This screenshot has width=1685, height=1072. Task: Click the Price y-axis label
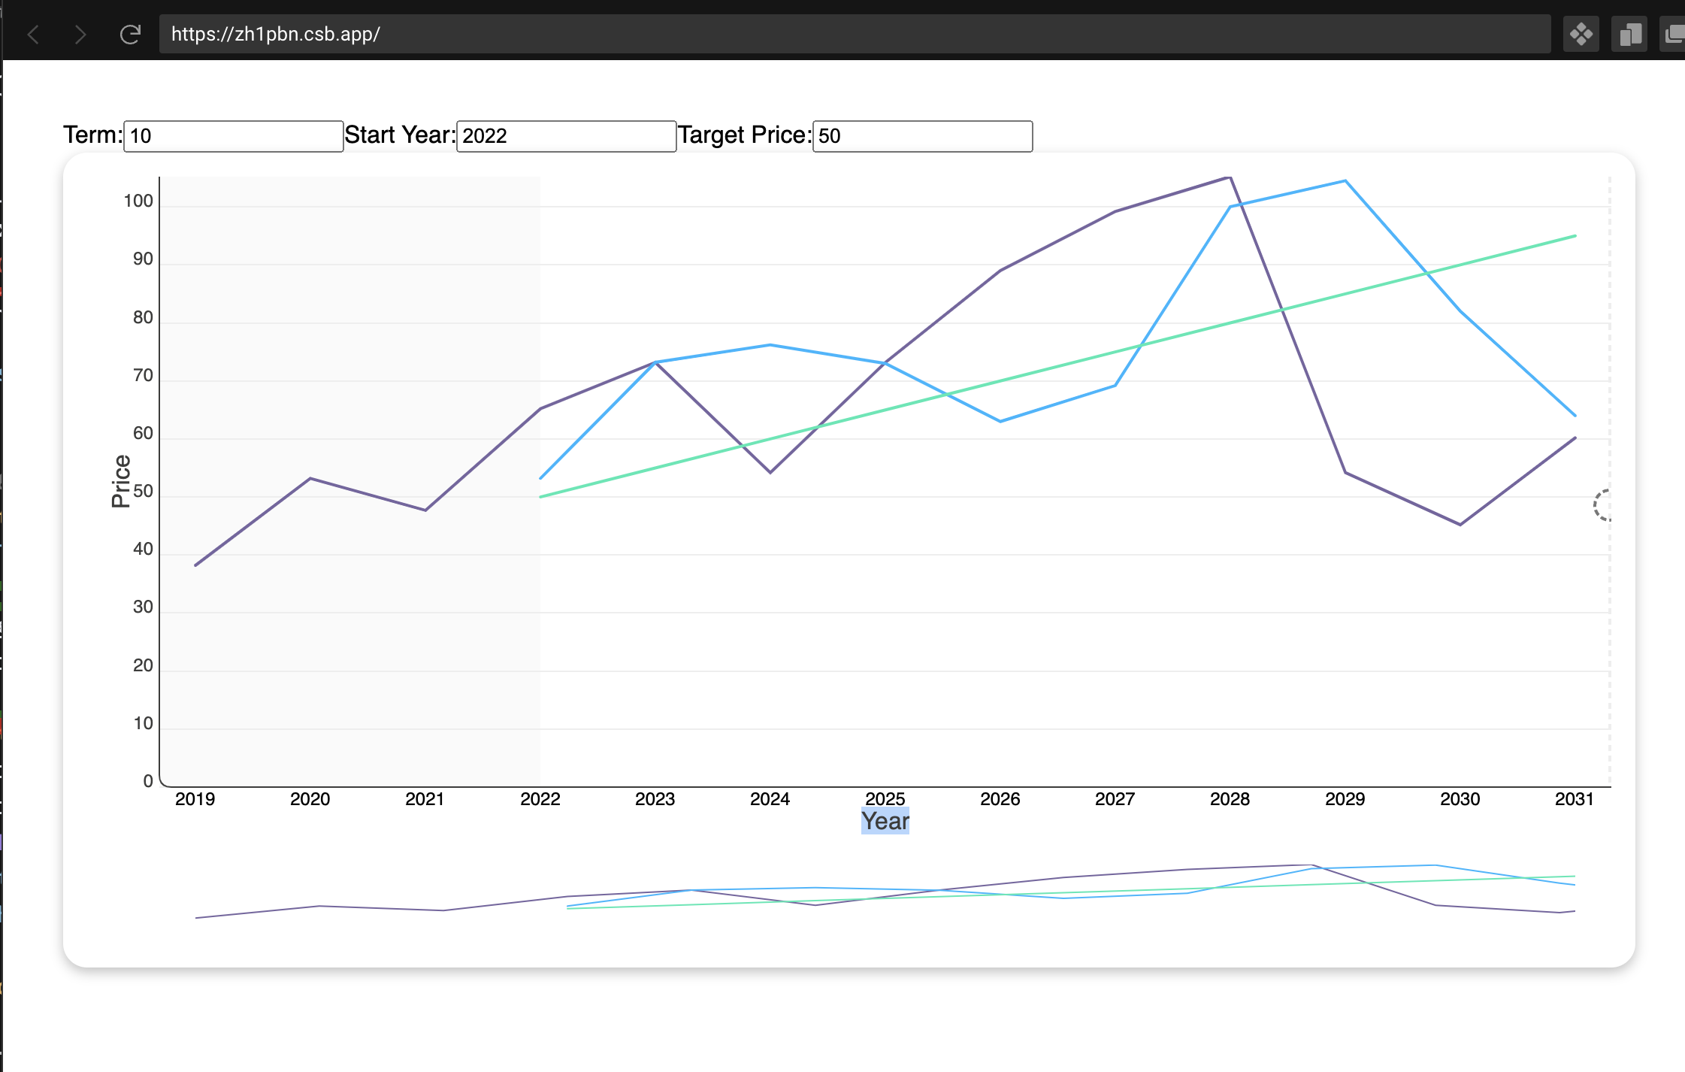click(120, 481)
